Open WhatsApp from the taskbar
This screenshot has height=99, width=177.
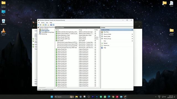click(x=105, y=97)
